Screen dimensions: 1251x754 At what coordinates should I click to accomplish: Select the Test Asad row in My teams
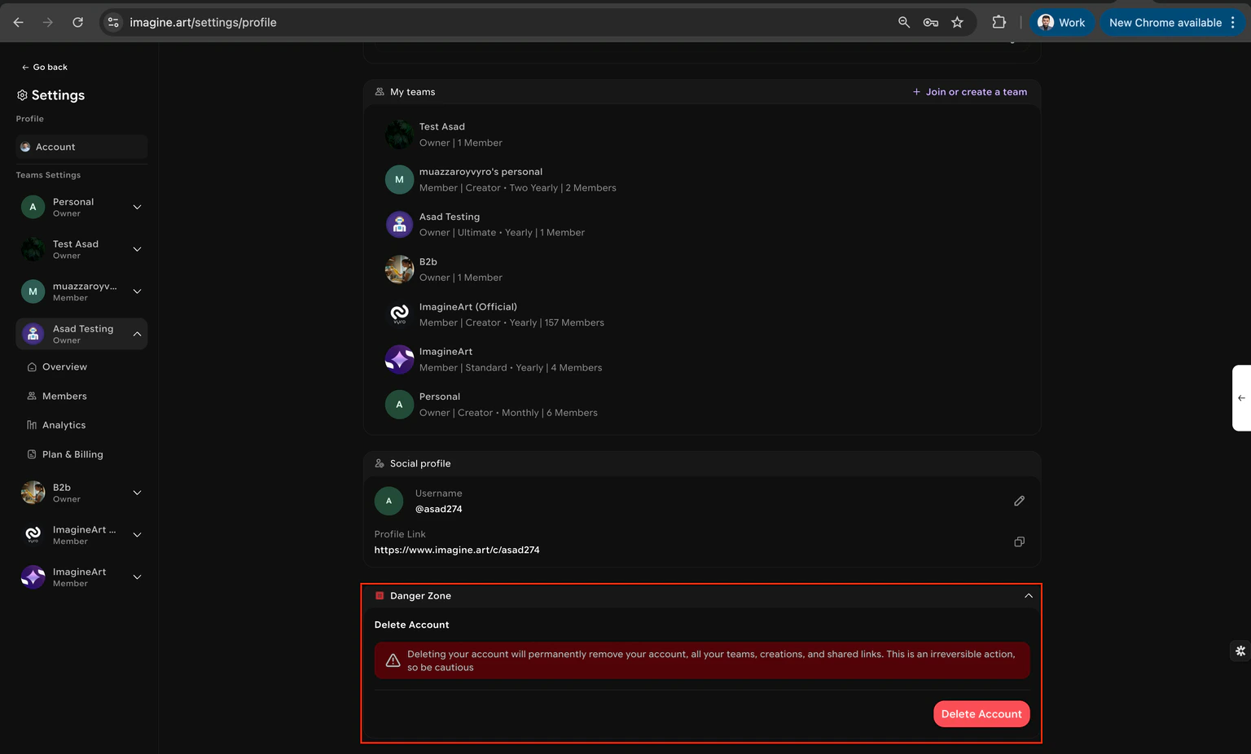point(702,134)
